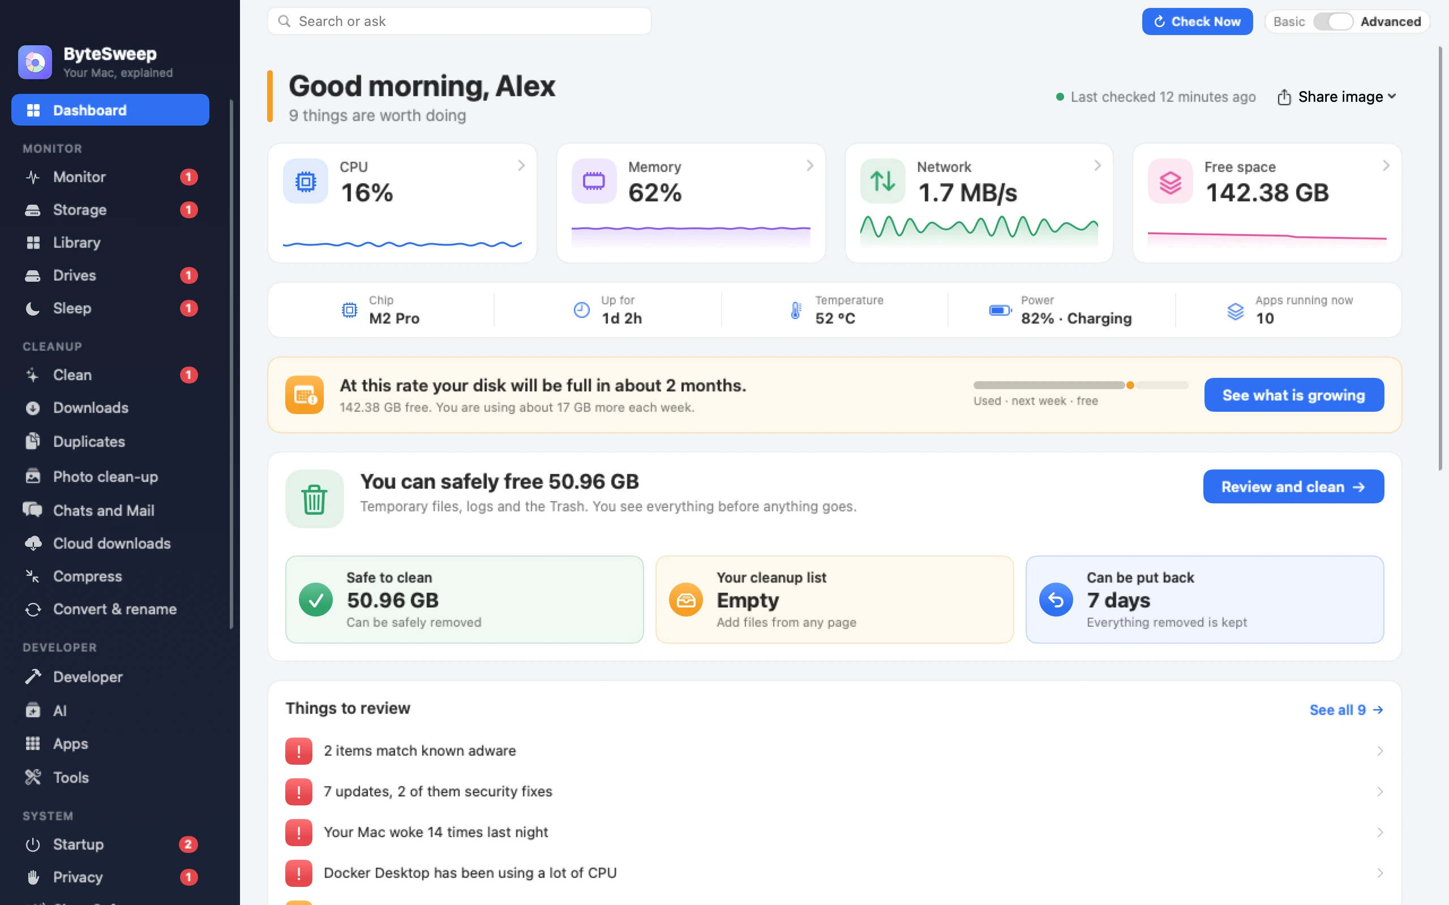The height and width of the screenshot is (905, 1449).
Task: Click the Temperature thermometer icon
Action: (796, 310)
